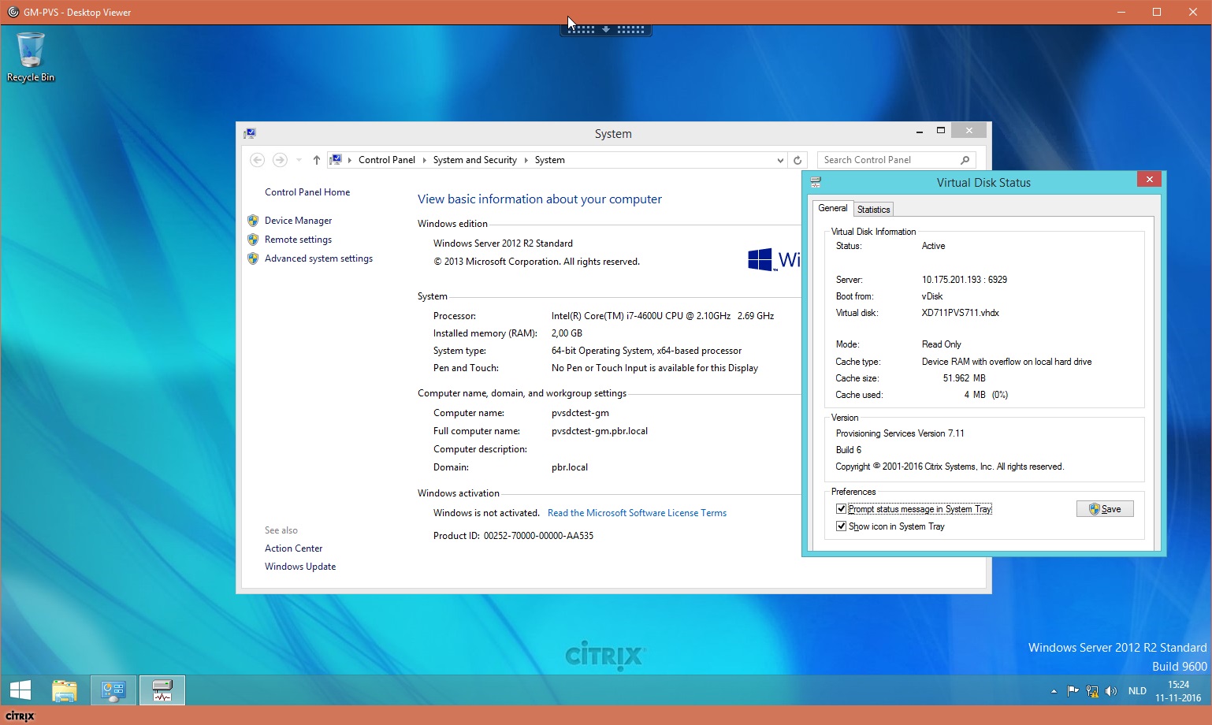Click the NLD language indicator

pos(1137,691)
